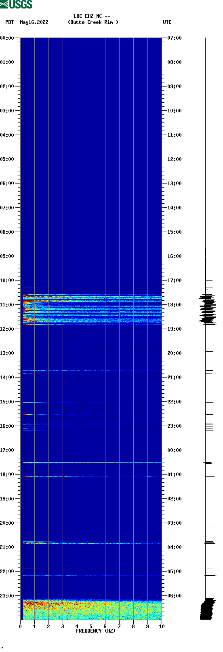223x652 pixels.
Task: Click the UTC time label '07:00'
Action: 175,38
